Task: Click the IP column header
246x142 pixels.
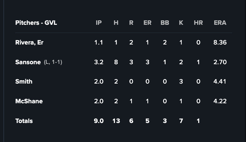Action: [99, 23]
